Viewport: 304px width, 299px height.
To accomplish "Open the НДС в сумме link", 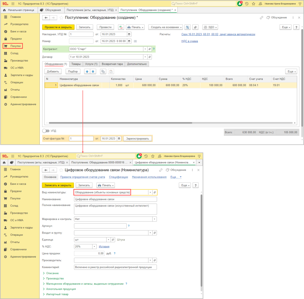I will tap(189, 41).
